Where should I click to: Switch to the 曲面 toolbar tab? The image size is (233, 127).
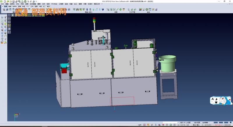pos(24,6)
